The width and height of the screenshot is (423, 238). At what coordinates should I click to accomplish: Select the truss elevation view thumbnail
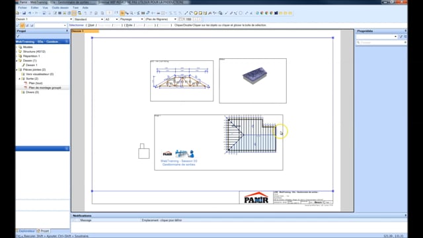pyautogui.click(x=182, y=81)
